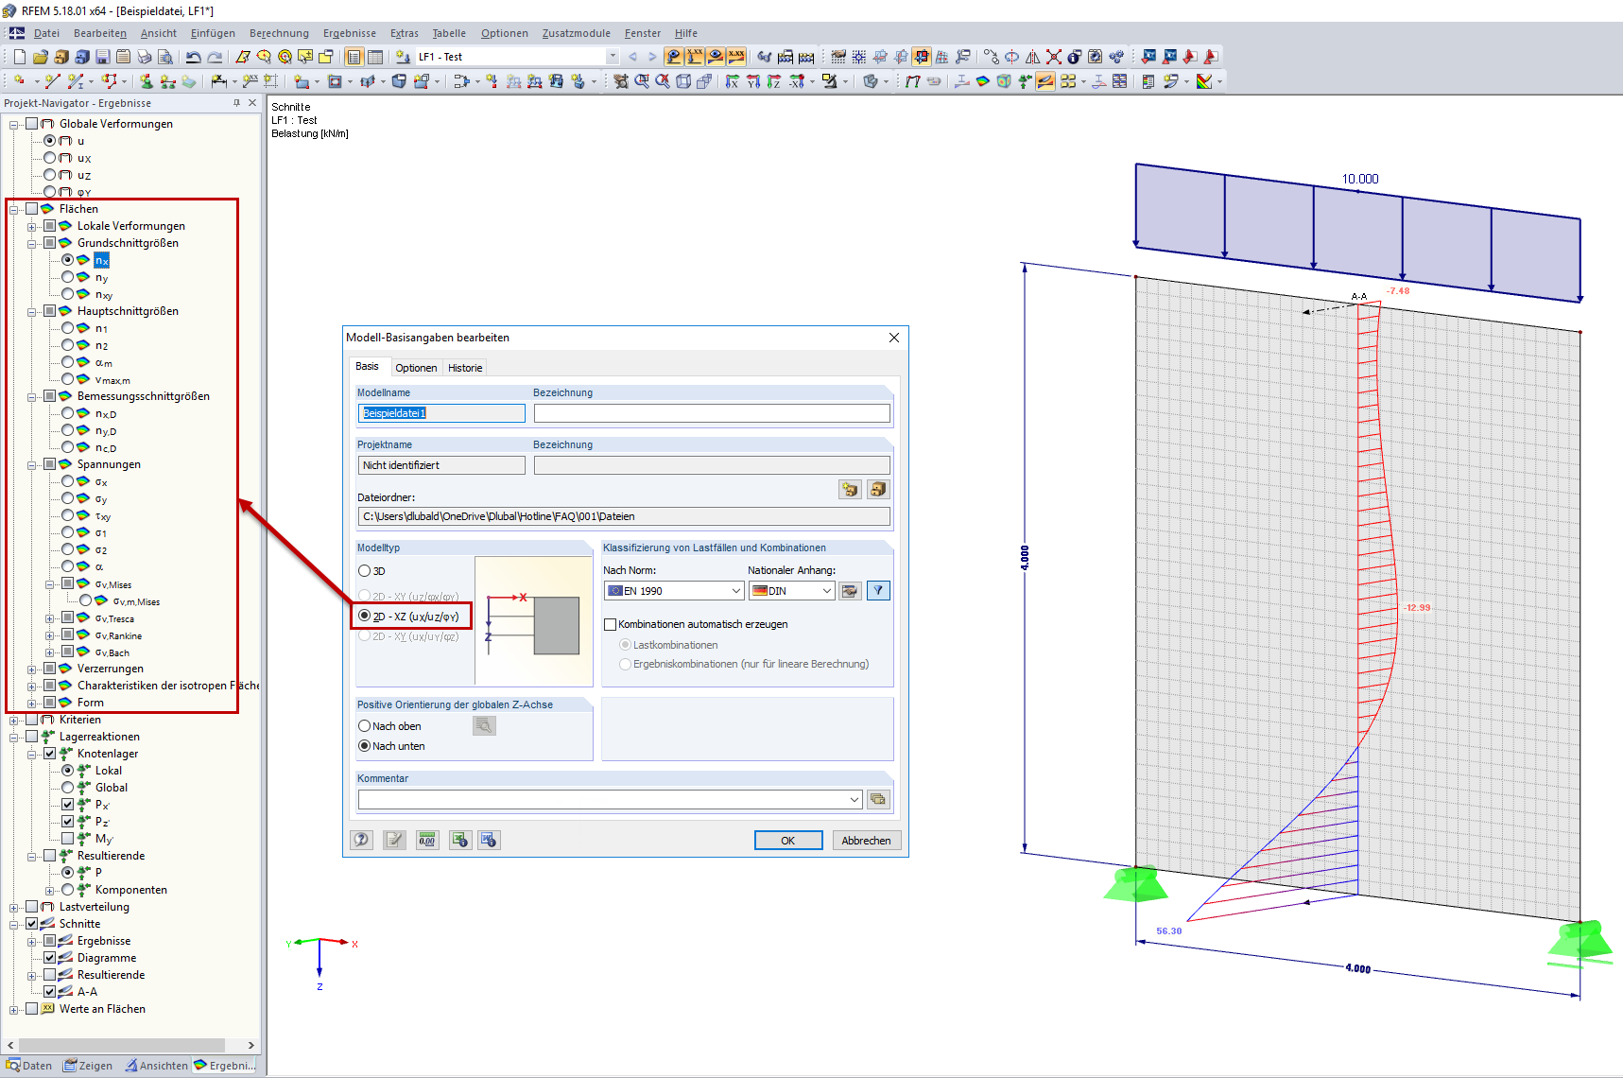Screen dimensions: 1623x1078
Task: Expand the Verzerrungen tree node
Action: point(32,669)
